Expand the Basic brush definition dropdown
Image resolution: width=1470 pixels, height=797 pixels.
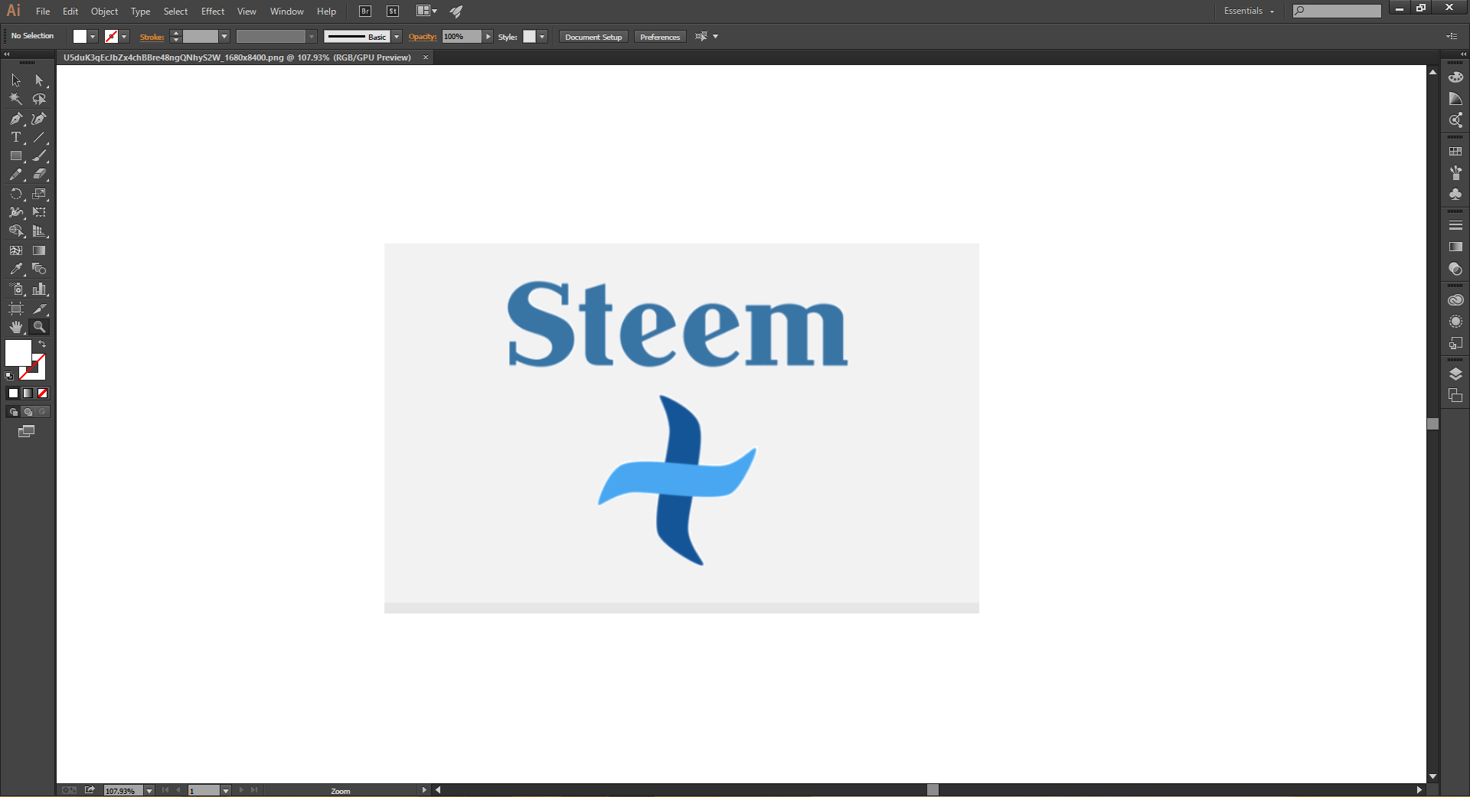(397, 37)
